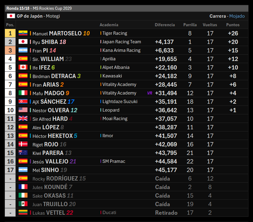The width and height of the screenshot is (253, 222).
Task: Click the SM Pramac academy name
Action: [x=114, y=161]
